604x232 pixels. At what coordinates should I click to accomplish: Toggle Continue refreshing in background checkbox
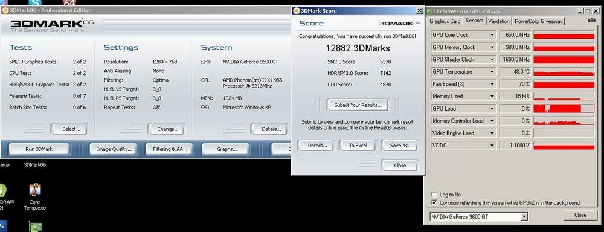[x=434, y=203]
